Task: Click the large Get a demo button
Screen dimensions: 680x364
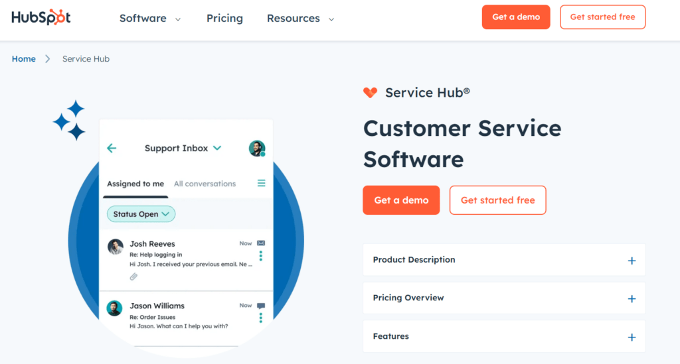Action: 401,200
